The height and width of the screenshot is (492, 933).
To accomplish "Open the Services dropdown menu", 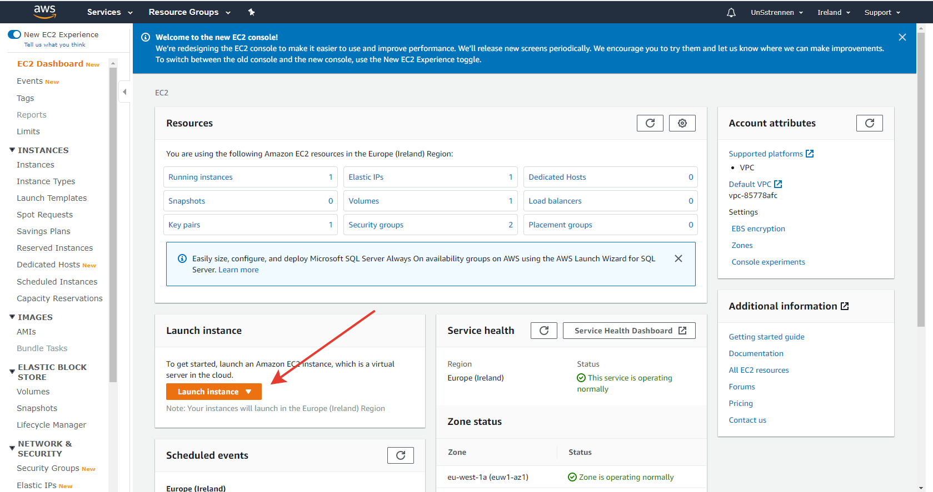I will tap(109, 12).
